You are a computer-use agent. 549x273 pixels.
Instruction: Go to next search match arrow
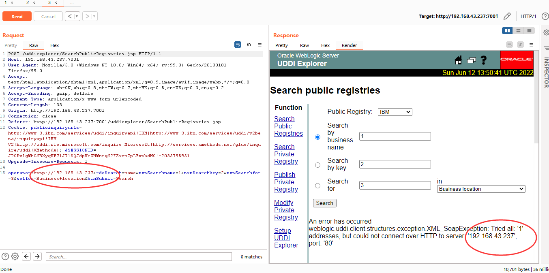37,256
